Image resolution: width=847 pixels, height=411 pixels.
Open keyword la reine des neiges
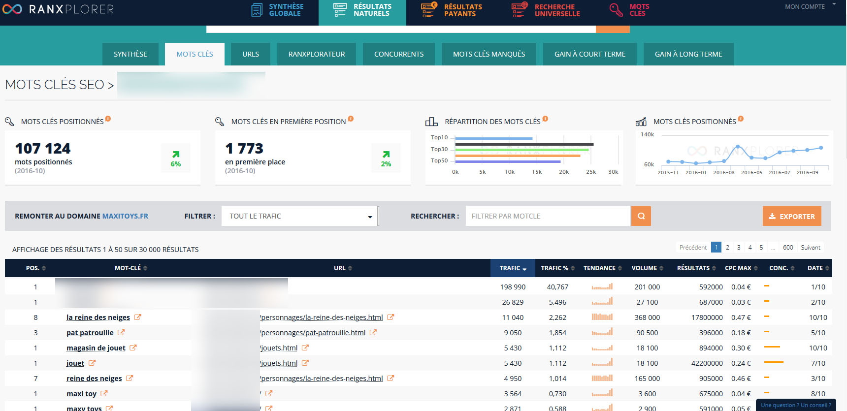click(x=98, y=317)
